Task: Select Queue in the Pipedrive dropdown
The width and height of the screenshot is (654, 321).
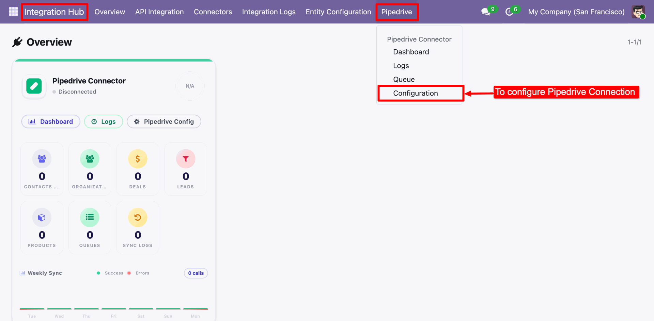Action: pos(404,80)
